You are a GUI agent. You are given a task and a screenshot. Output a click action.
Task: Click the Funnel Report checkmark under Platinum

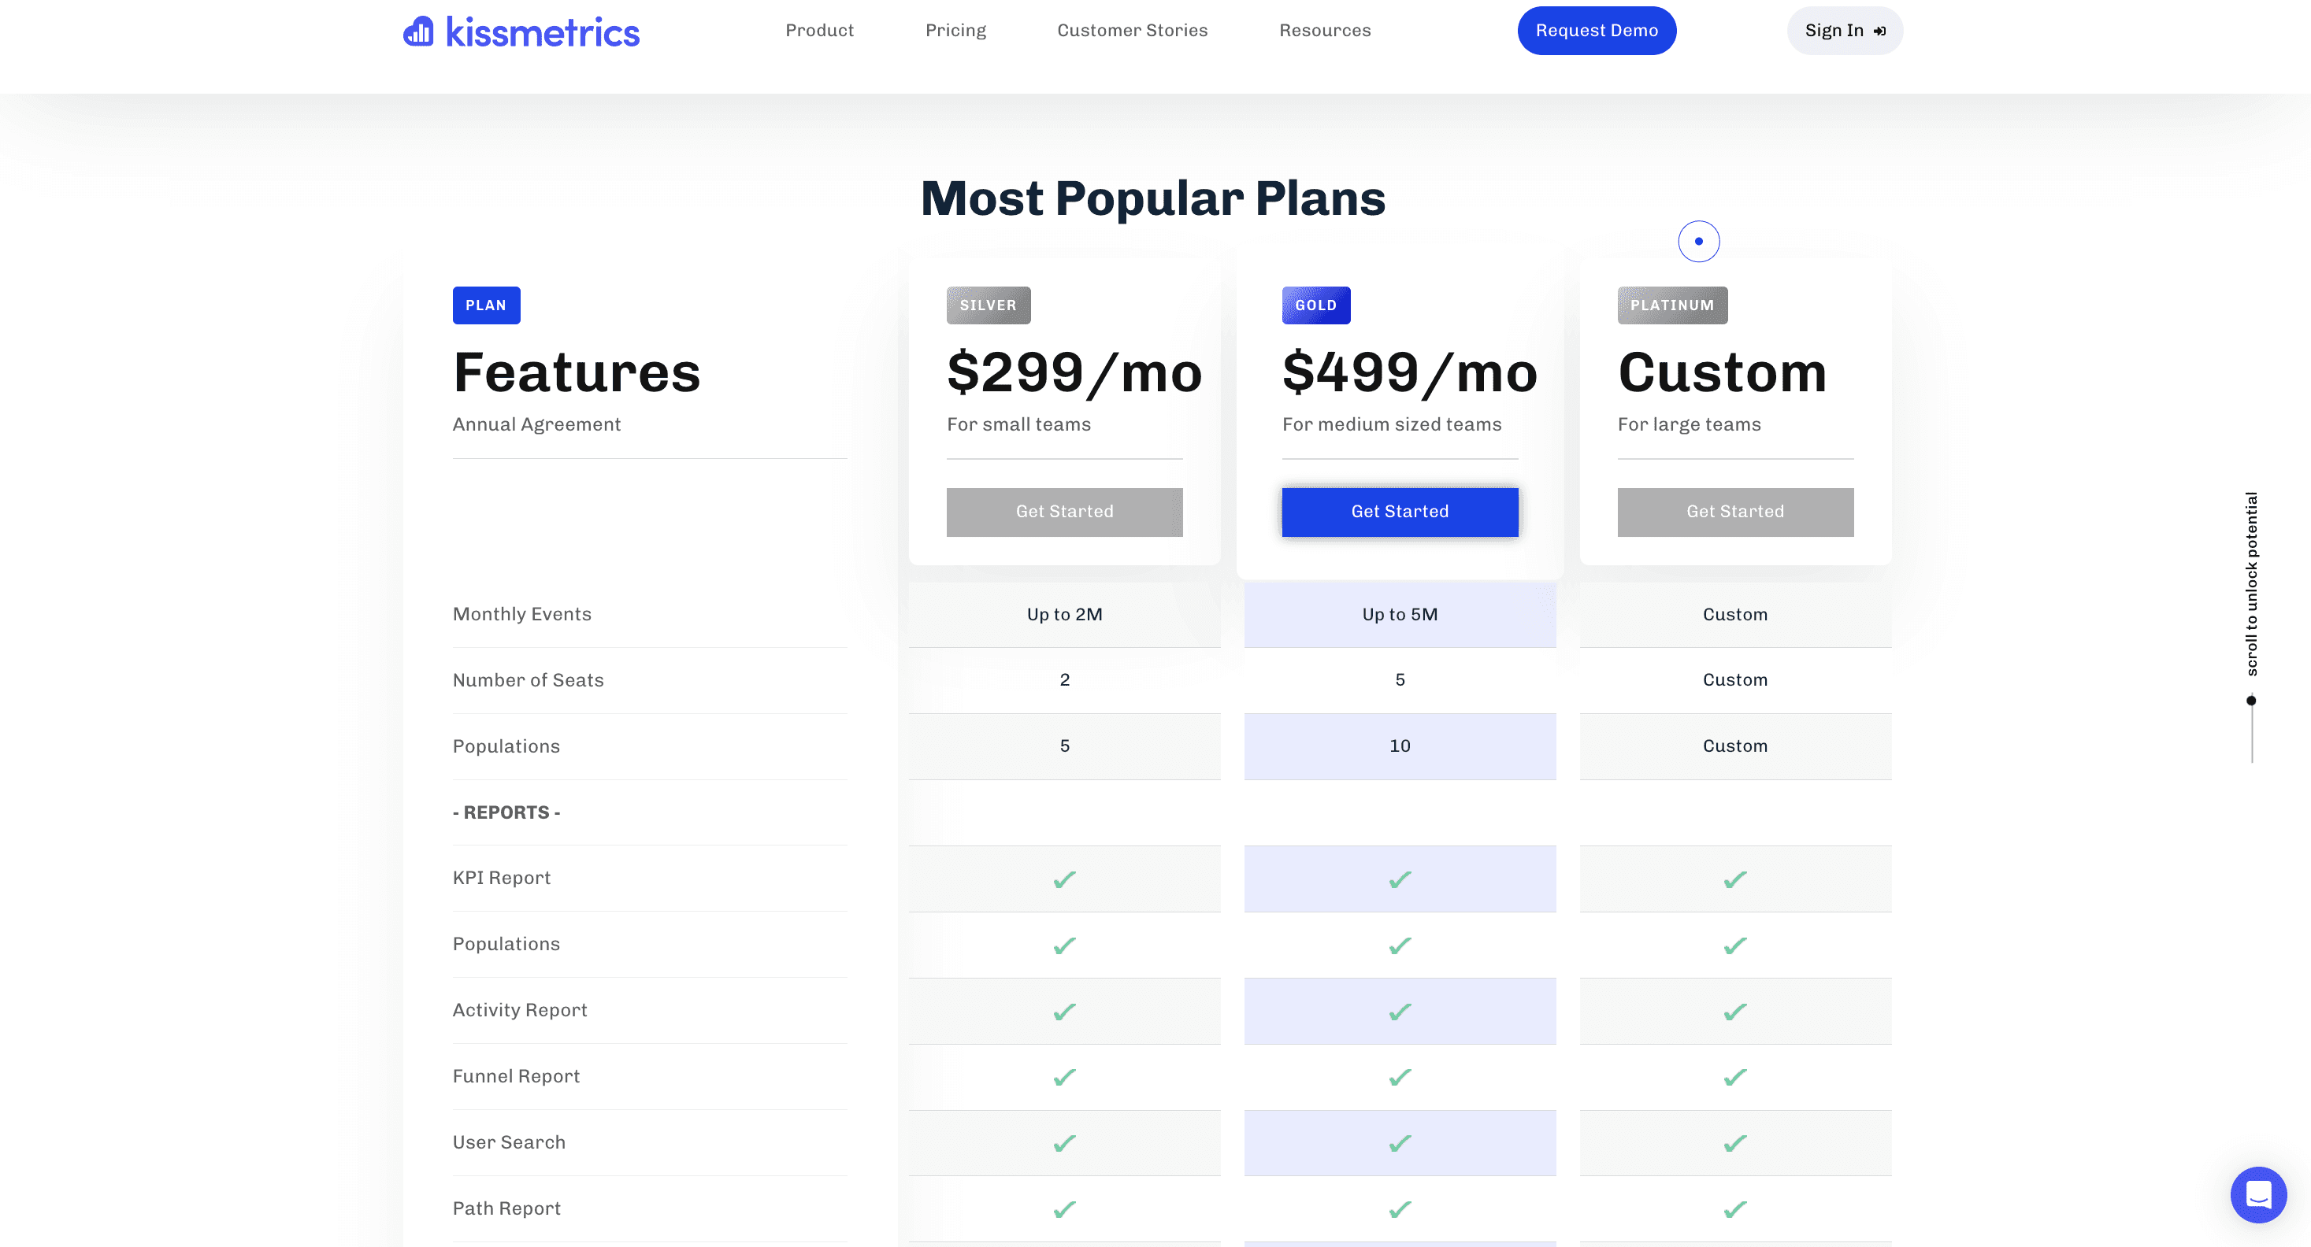(1735, 1077)
